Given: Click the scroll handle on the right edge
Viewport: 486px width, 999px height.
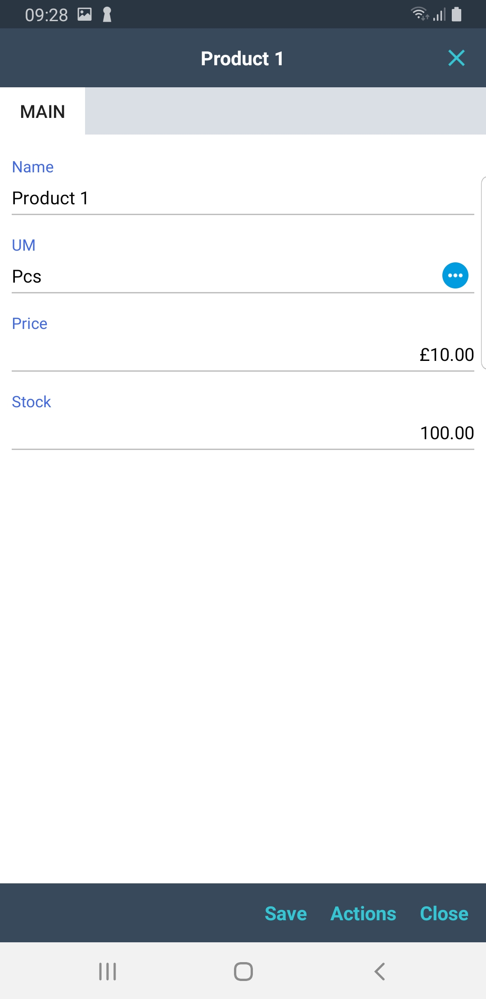Looking at the screenshot, I should (483, 273).
